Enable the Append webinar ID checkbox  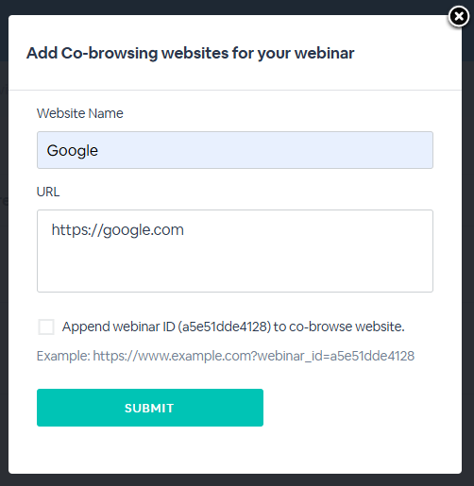(46, 327)
